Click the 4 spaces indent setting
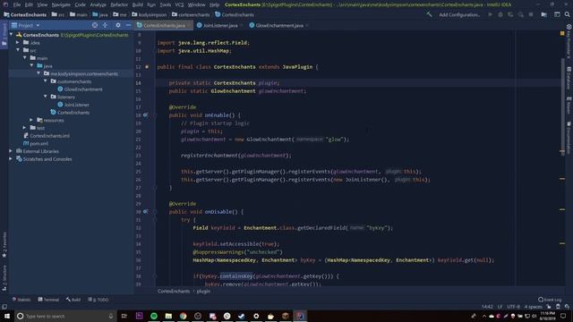This screenshot has width=573, height=322. coord(534,307)
